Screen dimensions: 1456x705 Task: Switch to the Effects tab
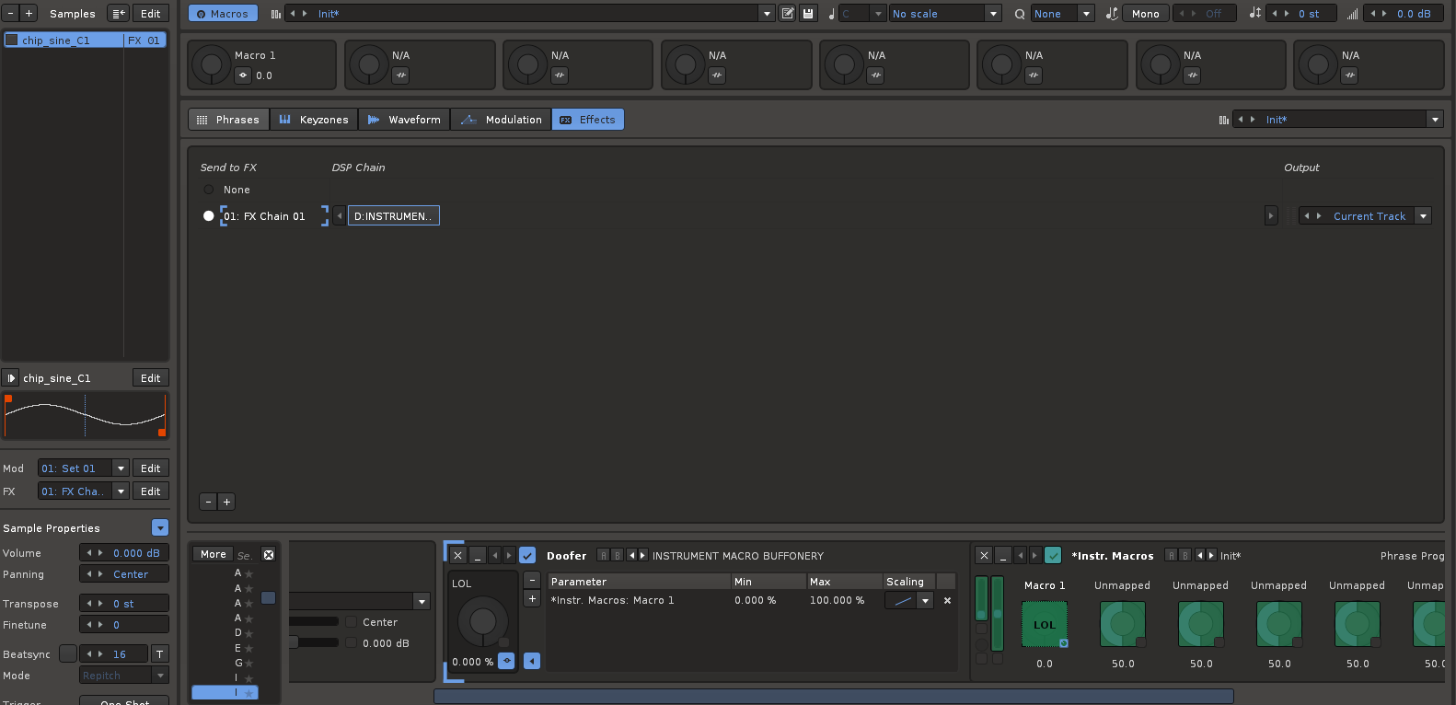click(587, 120)
